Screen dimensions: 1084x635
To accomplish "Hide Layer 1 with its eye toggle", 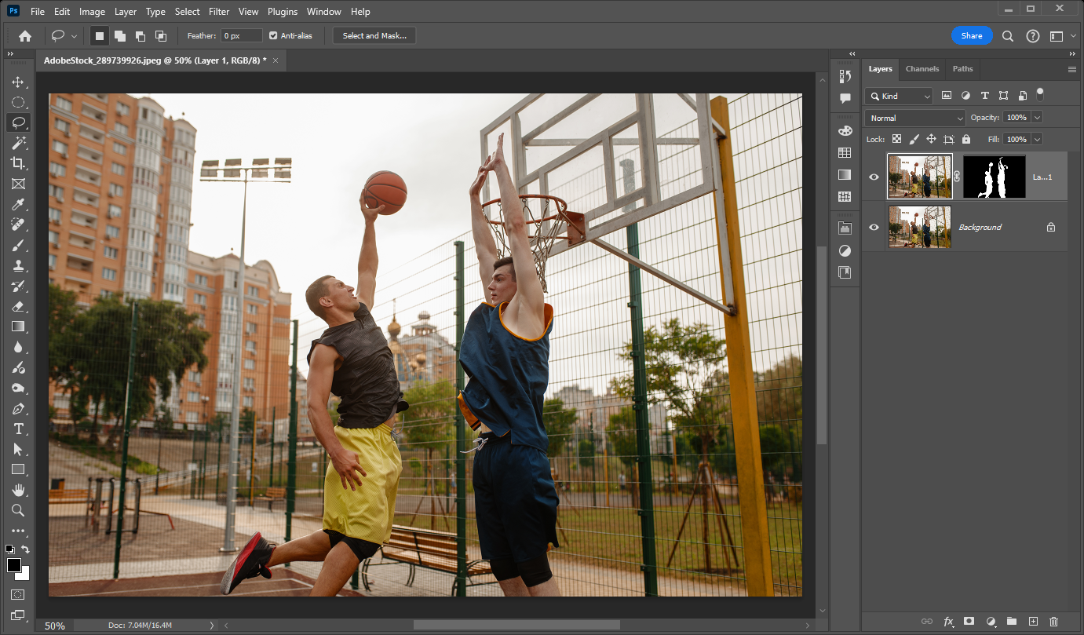I will pyautogui.click(x=874, y=176).
